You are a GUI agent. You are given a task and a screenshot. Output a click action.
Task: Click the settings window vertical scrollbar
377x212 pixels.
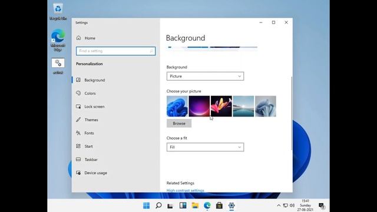292,113
